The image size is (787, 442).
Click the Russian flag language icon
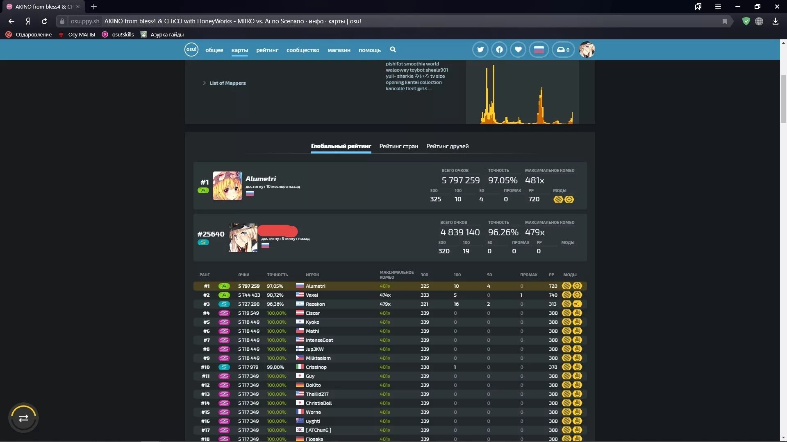pos(539,50)
